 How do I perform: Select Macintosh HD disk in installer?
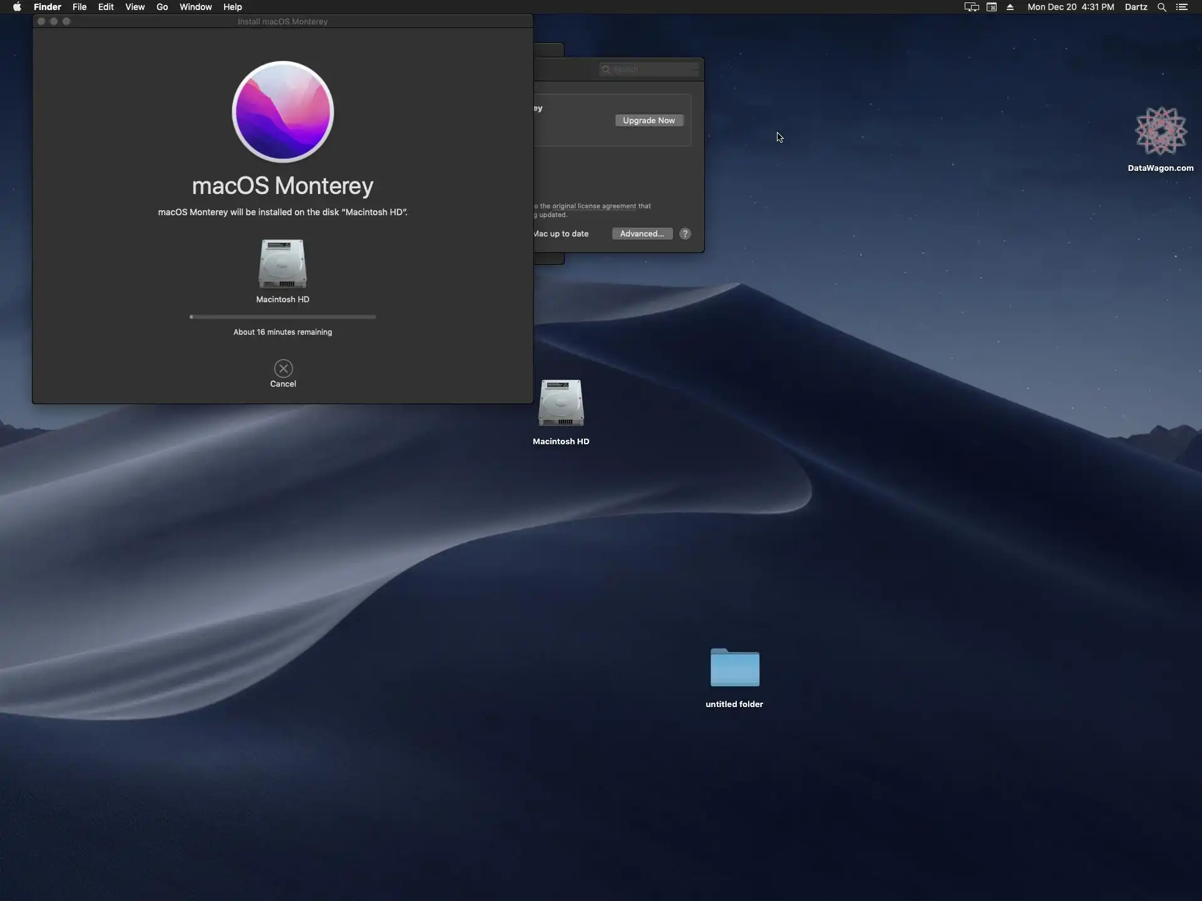click(x=282, y=264)
